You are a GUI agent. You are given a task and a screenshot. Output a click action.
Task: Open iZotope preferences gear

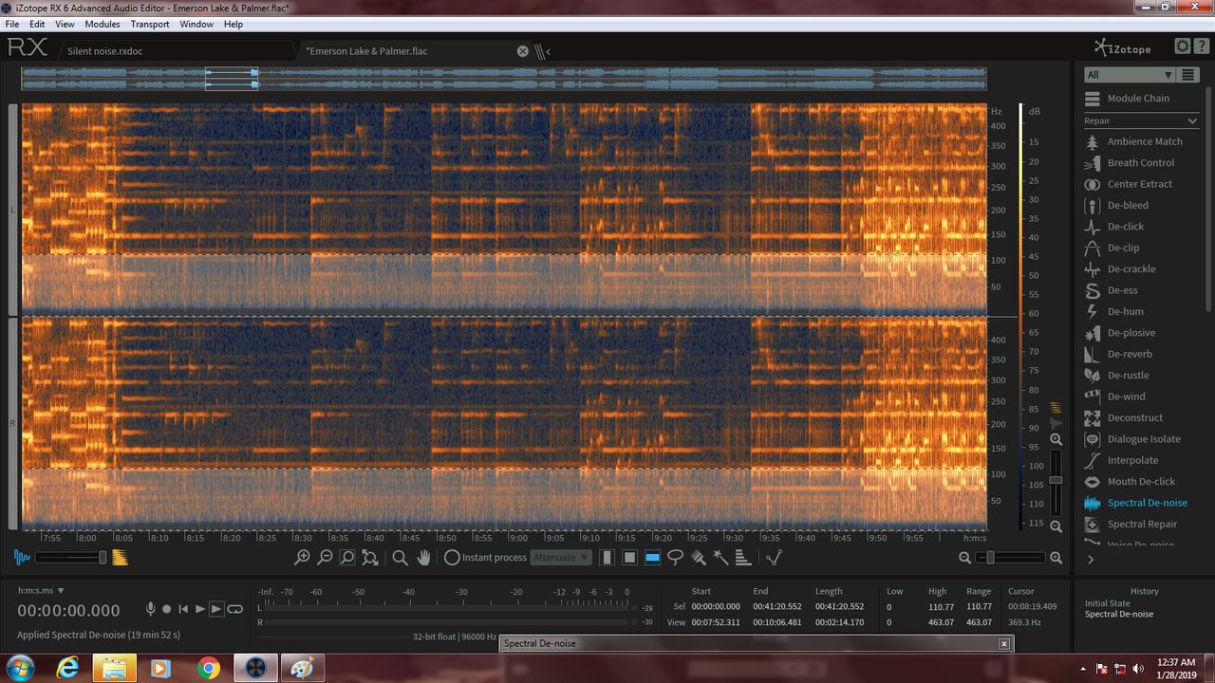pyautogui.click(x=1182, y=46)
